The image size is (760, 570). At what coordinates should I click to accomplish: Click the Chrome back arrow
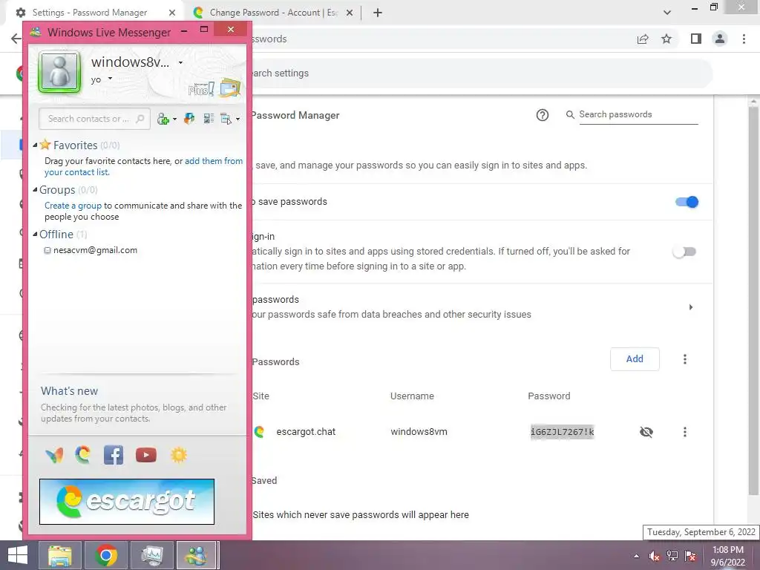click(x=16, y=39)
